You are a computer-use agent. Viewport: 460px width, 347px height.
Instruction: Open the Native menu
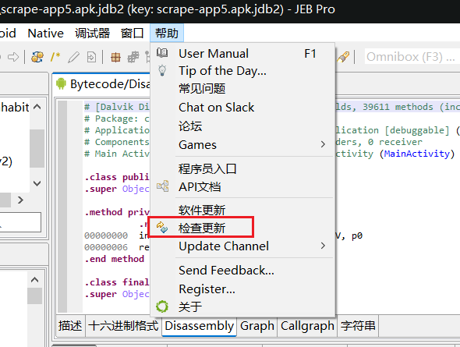pos(45,34)
